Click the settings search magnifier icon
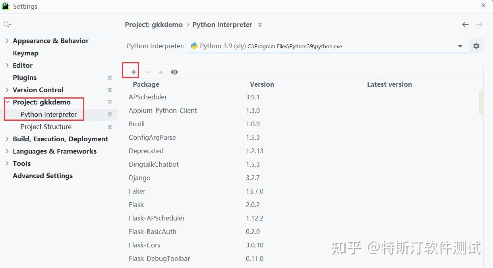The height and width of the screenshot is (268, 493). coord(7,25)
